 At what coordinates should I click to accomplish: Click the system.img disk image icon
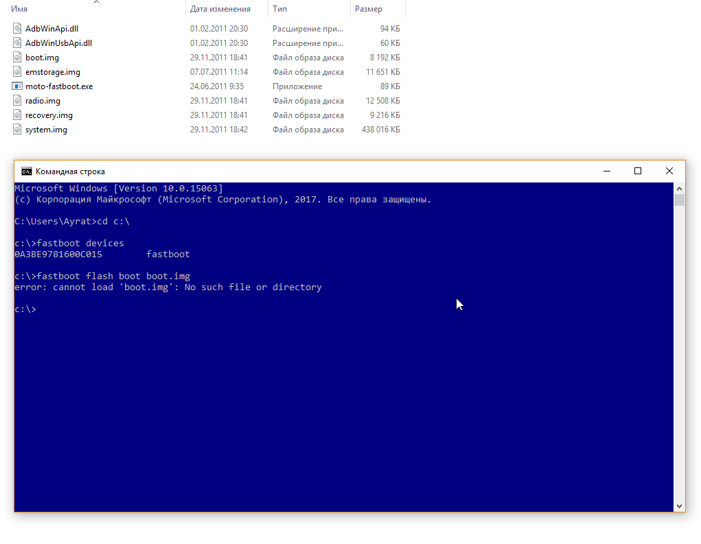point(17,130)
